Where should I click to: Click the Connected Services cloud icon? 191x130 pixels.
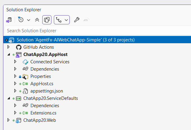(x=25, y=62)
